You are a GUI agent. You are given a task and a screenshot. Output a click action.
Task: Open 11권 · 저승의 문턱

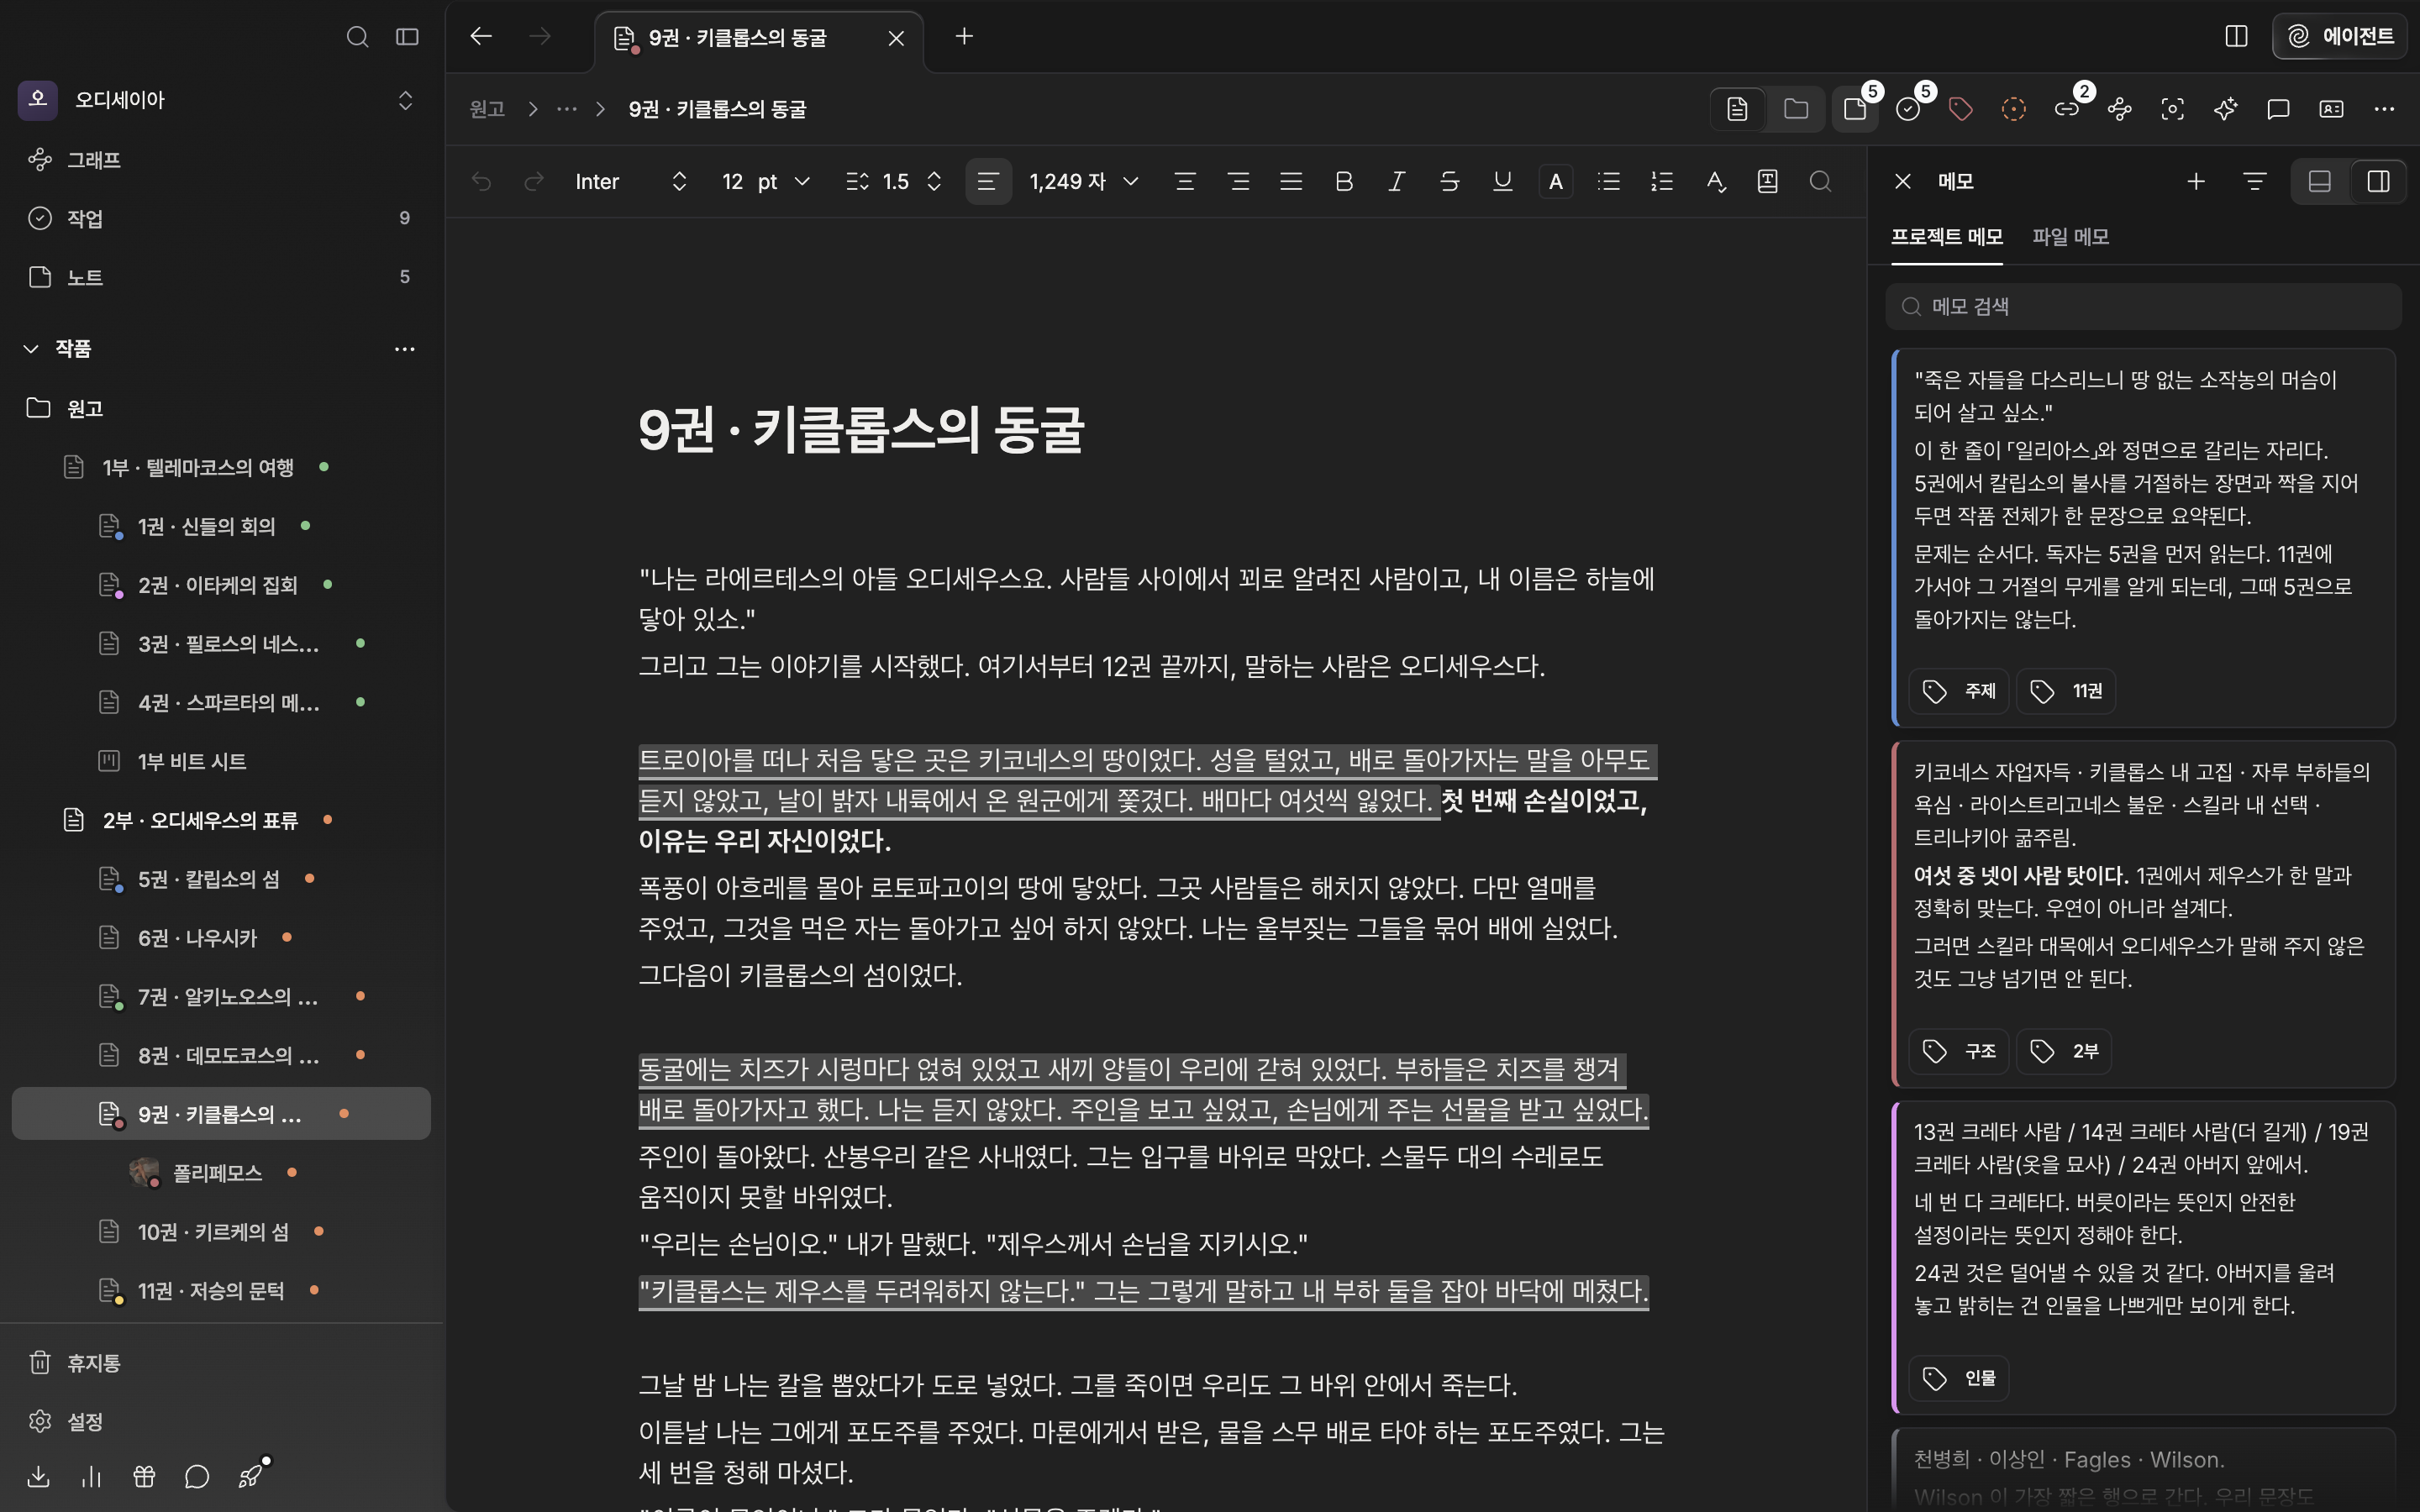pyautogui.click(x=222, y=1290)
